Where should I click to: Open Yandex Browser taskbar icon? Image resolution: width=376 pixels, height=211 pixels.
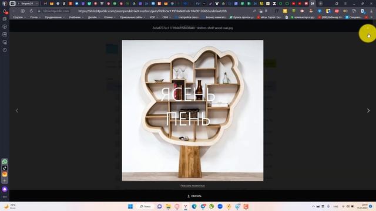[x=186, y=206]
